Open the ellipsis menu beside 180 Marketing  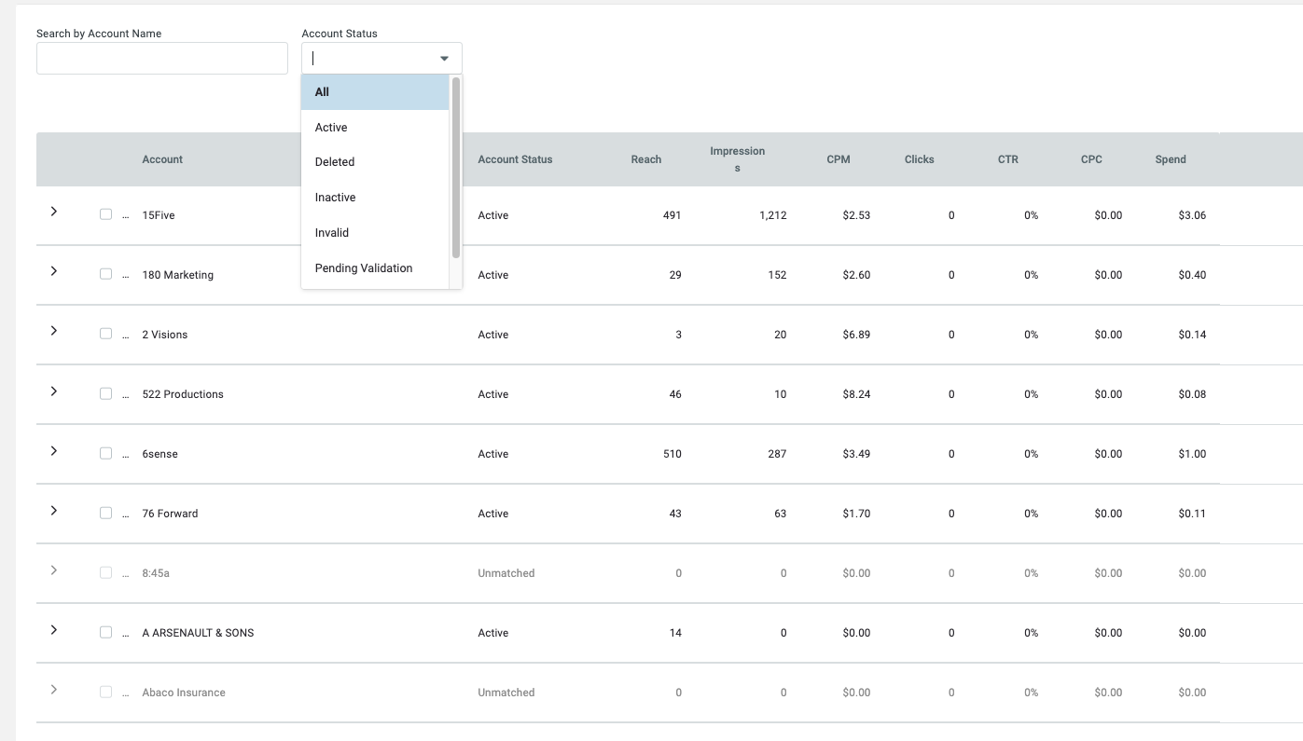(x=126, y=276)
